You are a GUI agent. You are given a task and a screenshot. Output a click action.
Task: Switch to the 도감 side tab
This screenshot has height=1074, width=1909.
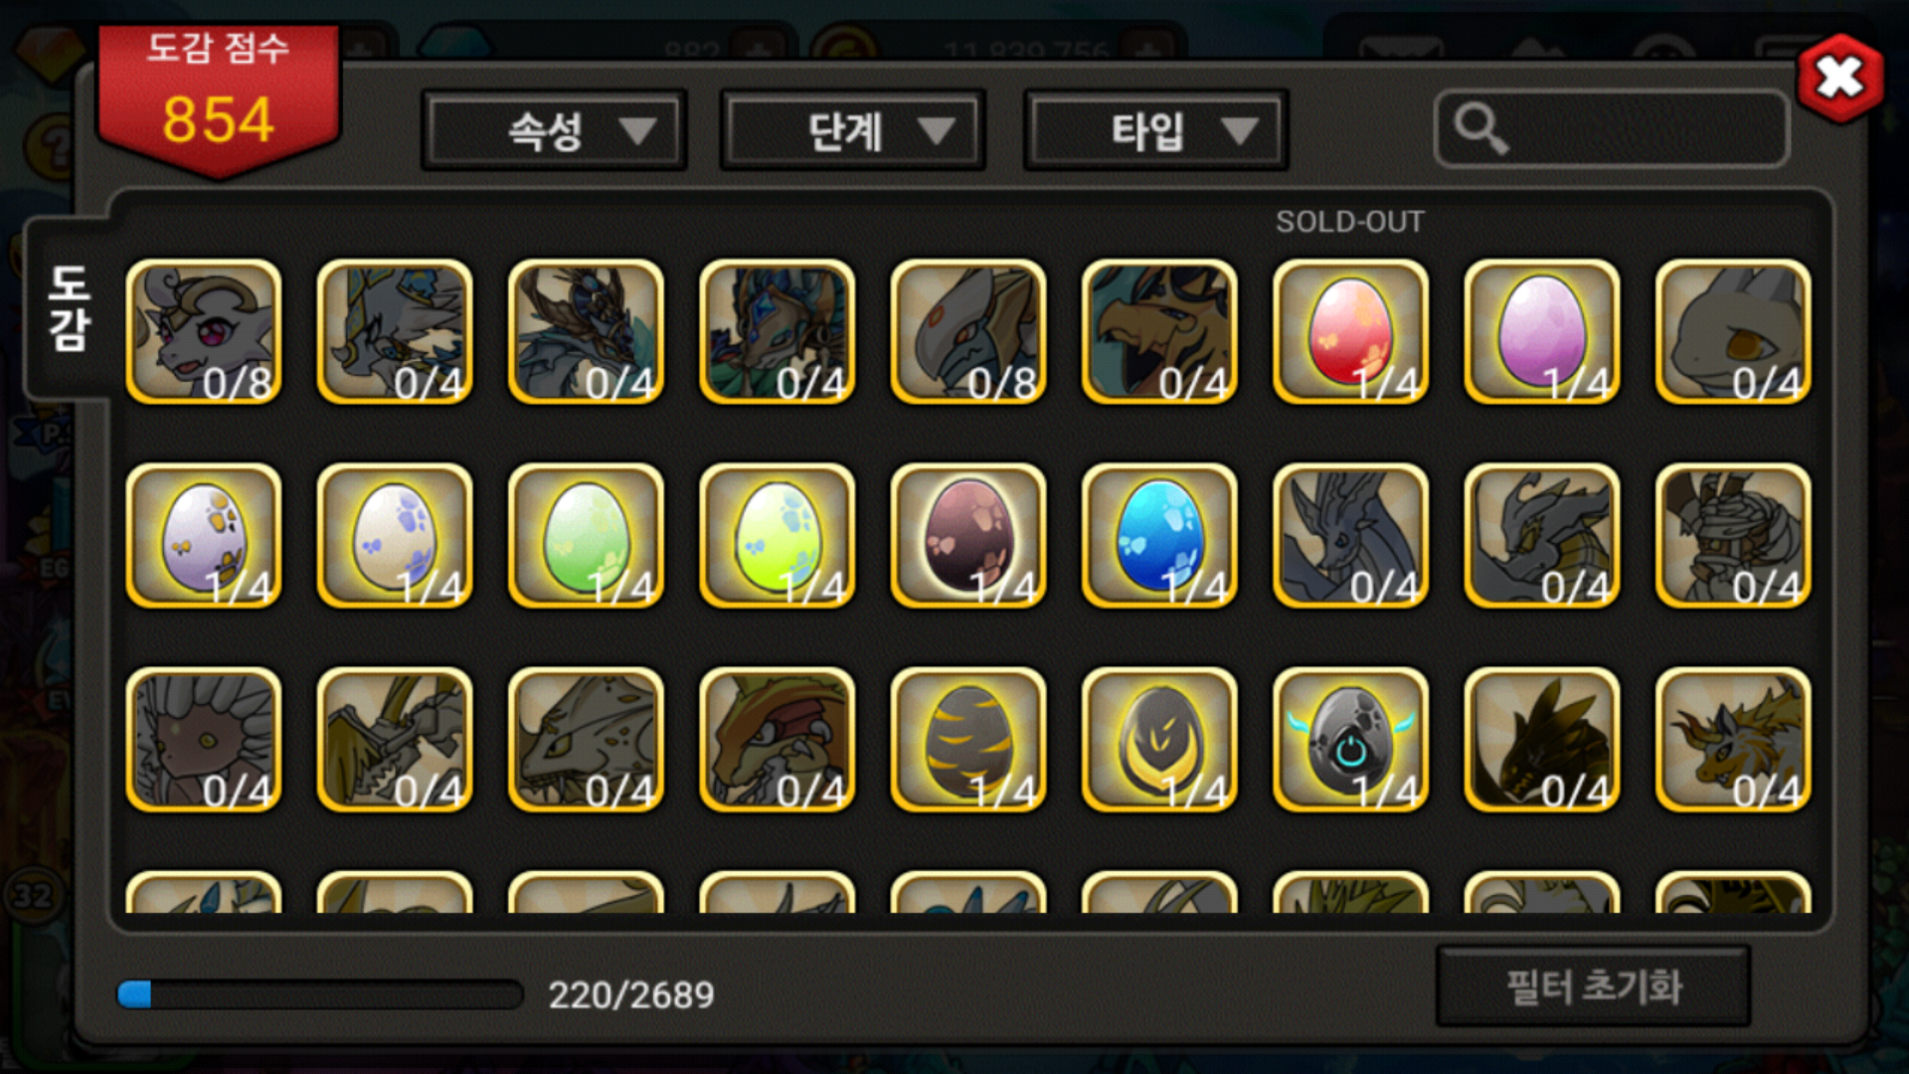pyautogui.click(x=70, y=309)
